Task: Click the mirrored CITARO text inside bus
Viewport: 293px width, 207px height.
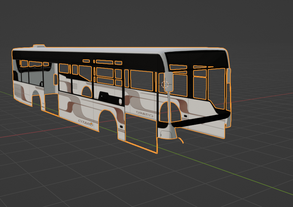Action: click(145, 114)
